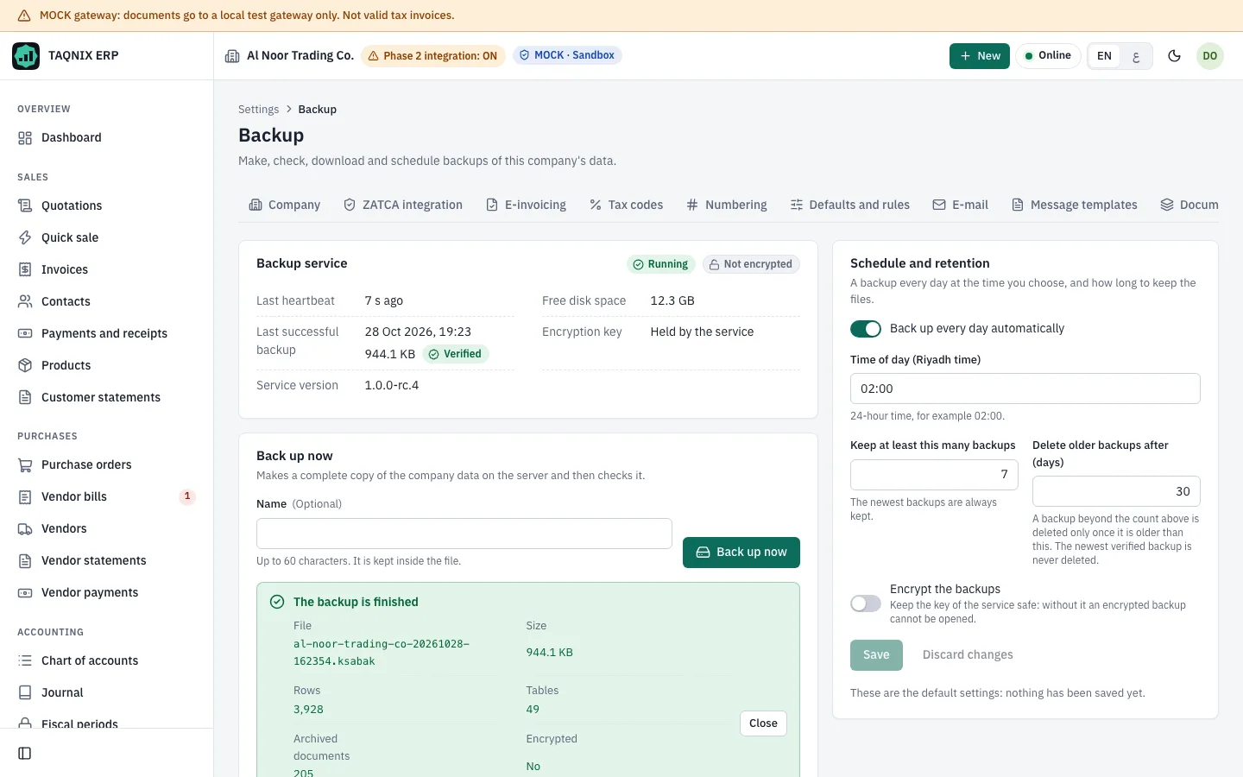
Task: Click the Quotations document icon
Action: tap(25, 206)
